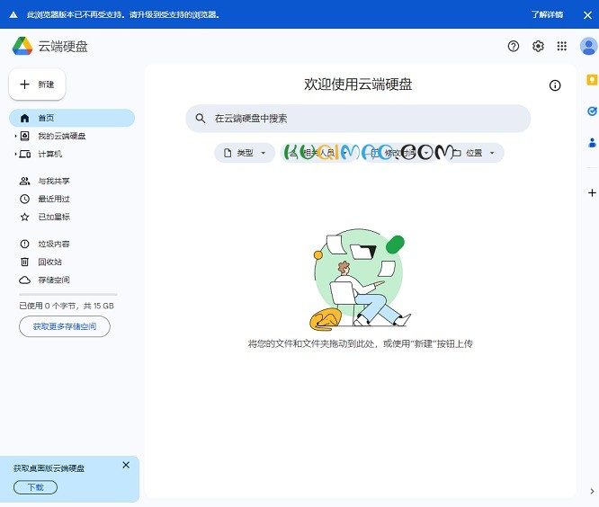Screen dimensions: 599x507
Task: Open 我的云端硬盘 in the sidebar
Action: (x=72, y=136)
